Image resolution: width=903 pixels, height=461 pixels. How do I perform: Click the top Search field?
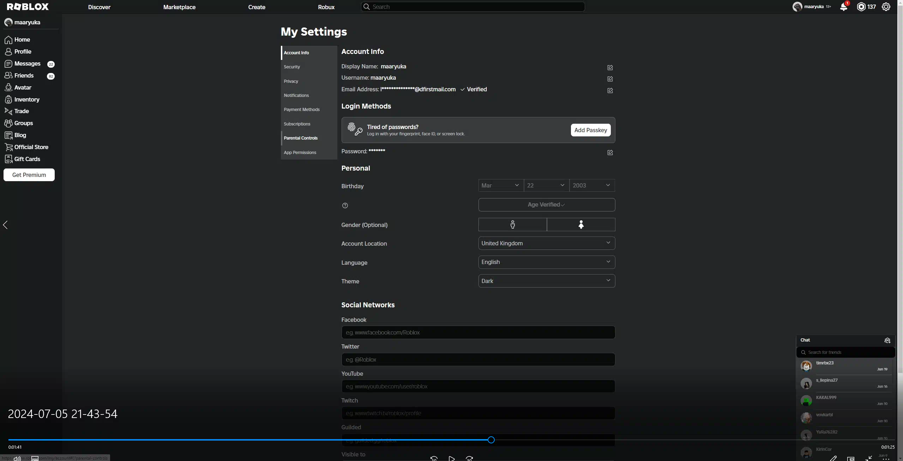[473, 7]
